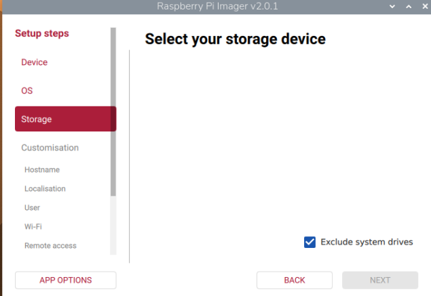Click the Setup steps sidebar heading
Viewport: 431px width, 296px height.
coord(42,33)
